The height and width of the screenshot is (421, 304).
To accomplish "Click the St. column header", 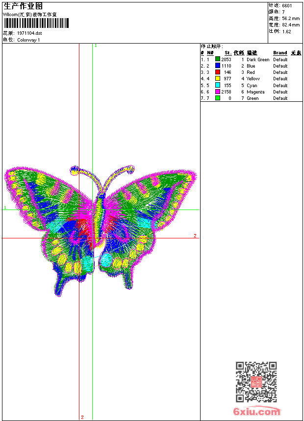I will tap(228, 53).
